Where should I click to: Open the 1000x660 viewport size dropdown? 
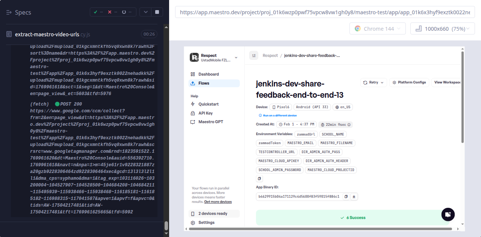[442, 29]
